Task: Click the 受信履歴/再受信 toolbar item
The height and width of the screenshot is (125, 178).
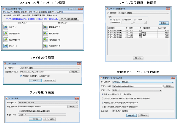Action: (x=38, y=15)
